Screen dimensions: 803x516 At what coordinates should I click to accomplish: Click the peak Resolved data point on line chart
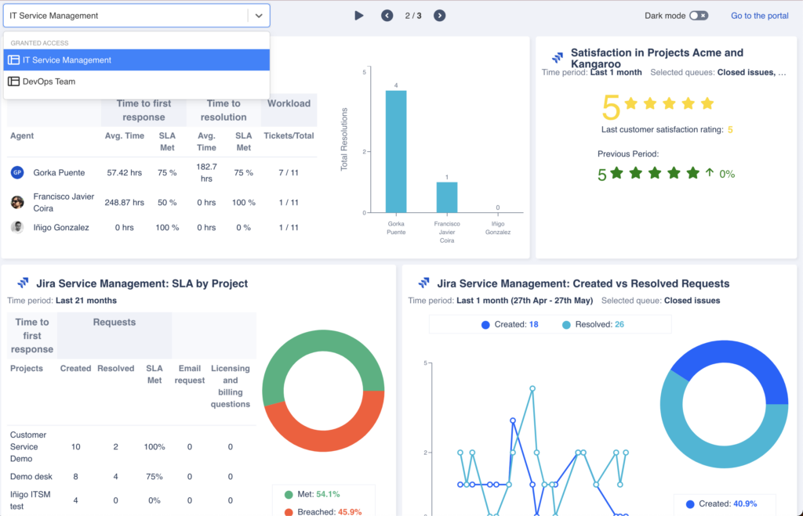(x=532, y=388)
